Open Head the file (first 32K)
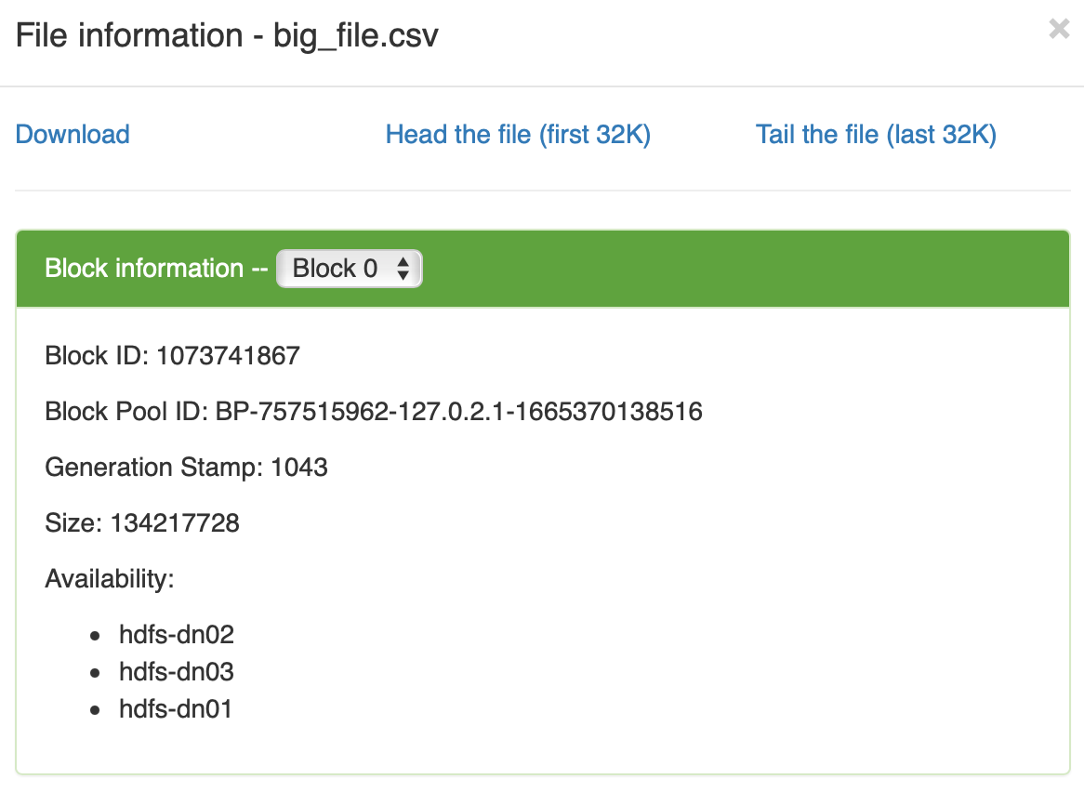This screenshot has width=1084, height=805. click(x=518, y=135)
